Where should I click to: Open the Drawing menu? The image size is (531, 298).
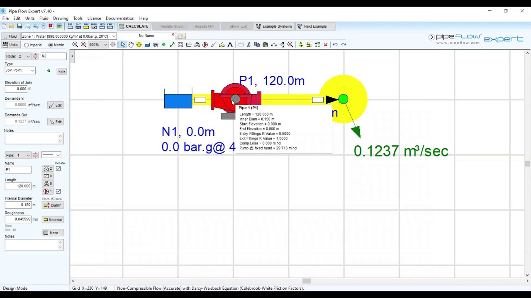[61, 18]
